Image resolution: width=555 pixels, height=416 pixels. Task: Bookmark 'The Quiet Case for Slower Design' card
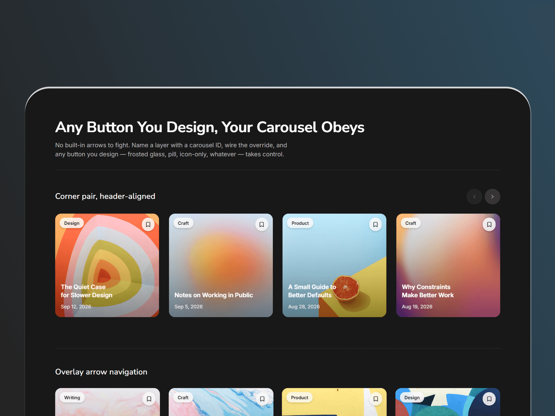click(x=148, y=225)
